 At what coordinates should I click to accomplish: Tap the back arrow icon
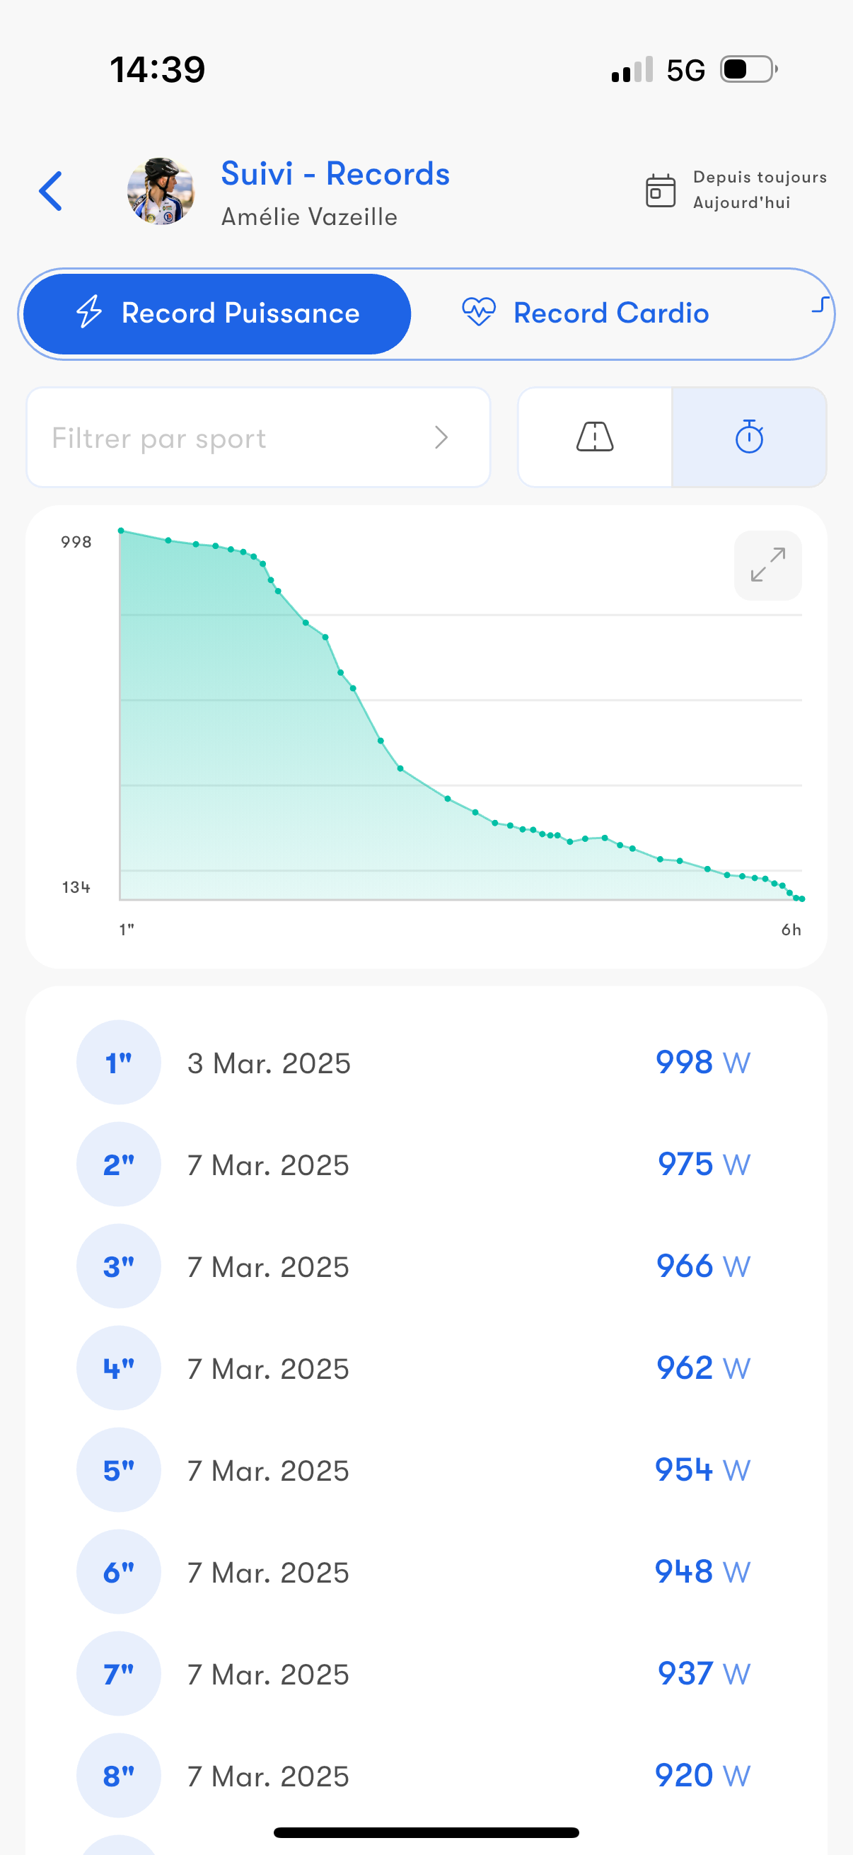click(51, 192)
